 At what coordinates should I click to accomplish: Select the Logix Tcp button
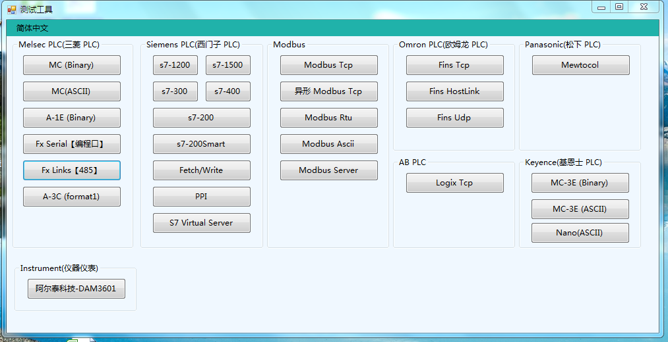(454, 183)
